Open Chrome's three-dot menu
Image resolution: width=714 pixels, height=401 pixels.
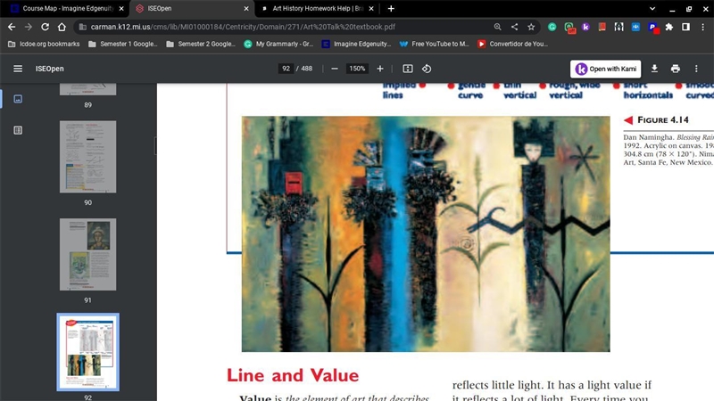[x=702, y=27]
